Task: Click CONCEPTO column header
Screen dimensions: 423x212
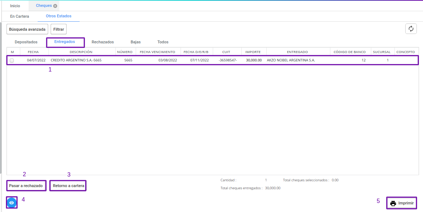Action: (406, 52)
